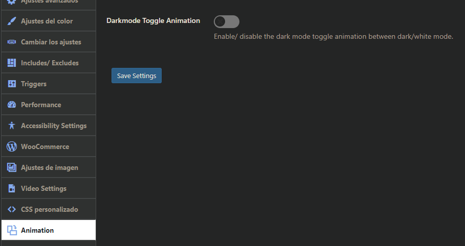Save changes with the Save Settings button
Viewport: 465px width, 246px height.
tap(137, 76)
